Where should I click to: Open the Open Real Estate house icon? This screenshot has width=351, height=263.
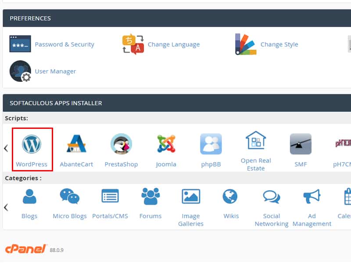(256, 140)
